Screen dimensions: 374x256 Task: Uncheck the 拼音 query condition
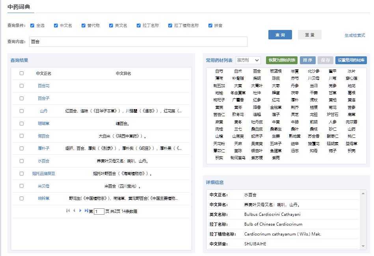(x=210, y=26)
